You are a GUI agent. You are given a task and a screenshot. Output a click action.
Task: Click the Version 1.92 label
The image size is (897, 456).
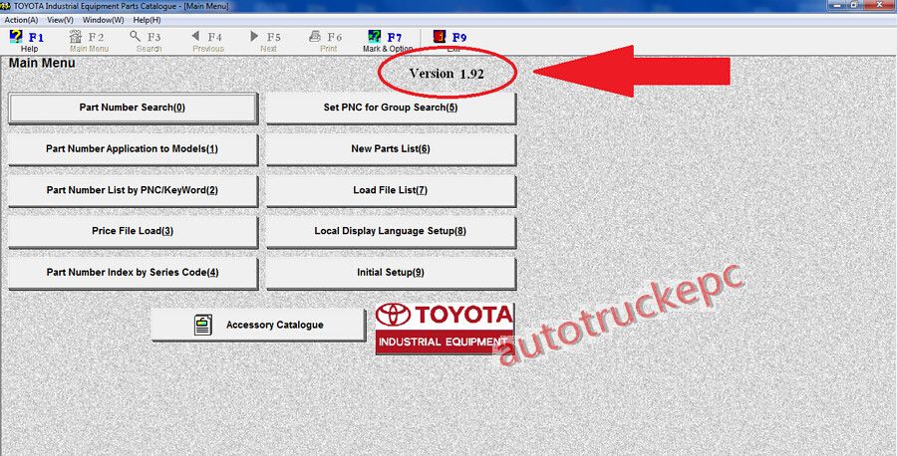pos(447,74)
